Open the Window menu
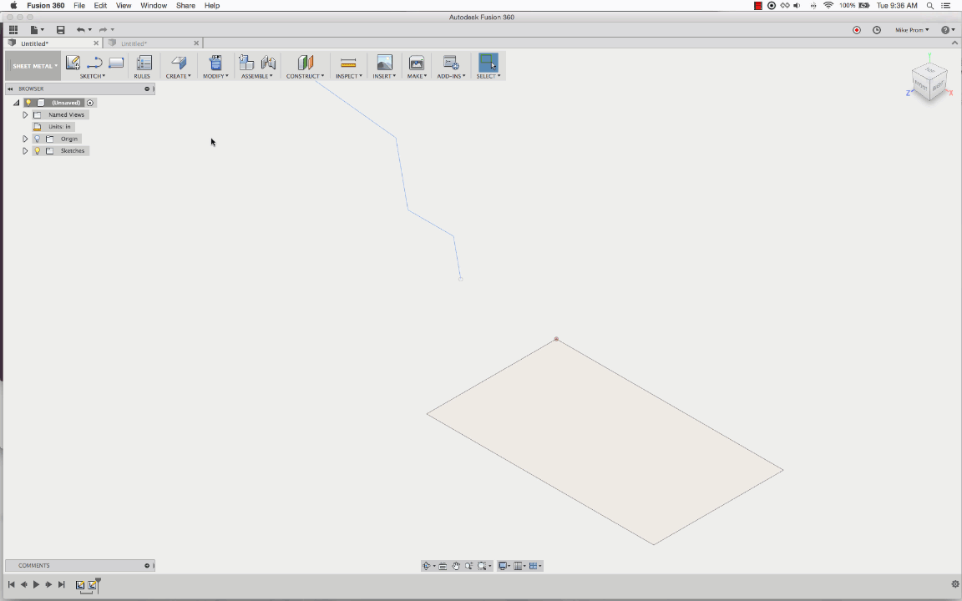This screenshot has height=601, width=962. tap(154, 6)
